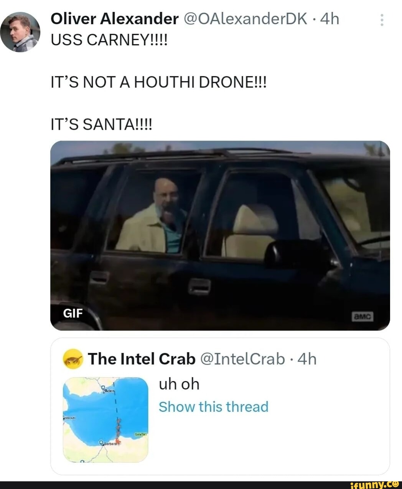Click The Intel Crab display name
The width and height of the screenshot is (402, 489).
(x=142, y=359)
